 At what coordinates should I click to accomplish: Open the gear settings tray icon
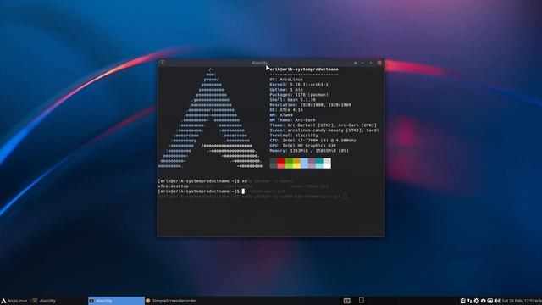coord(476,301)
